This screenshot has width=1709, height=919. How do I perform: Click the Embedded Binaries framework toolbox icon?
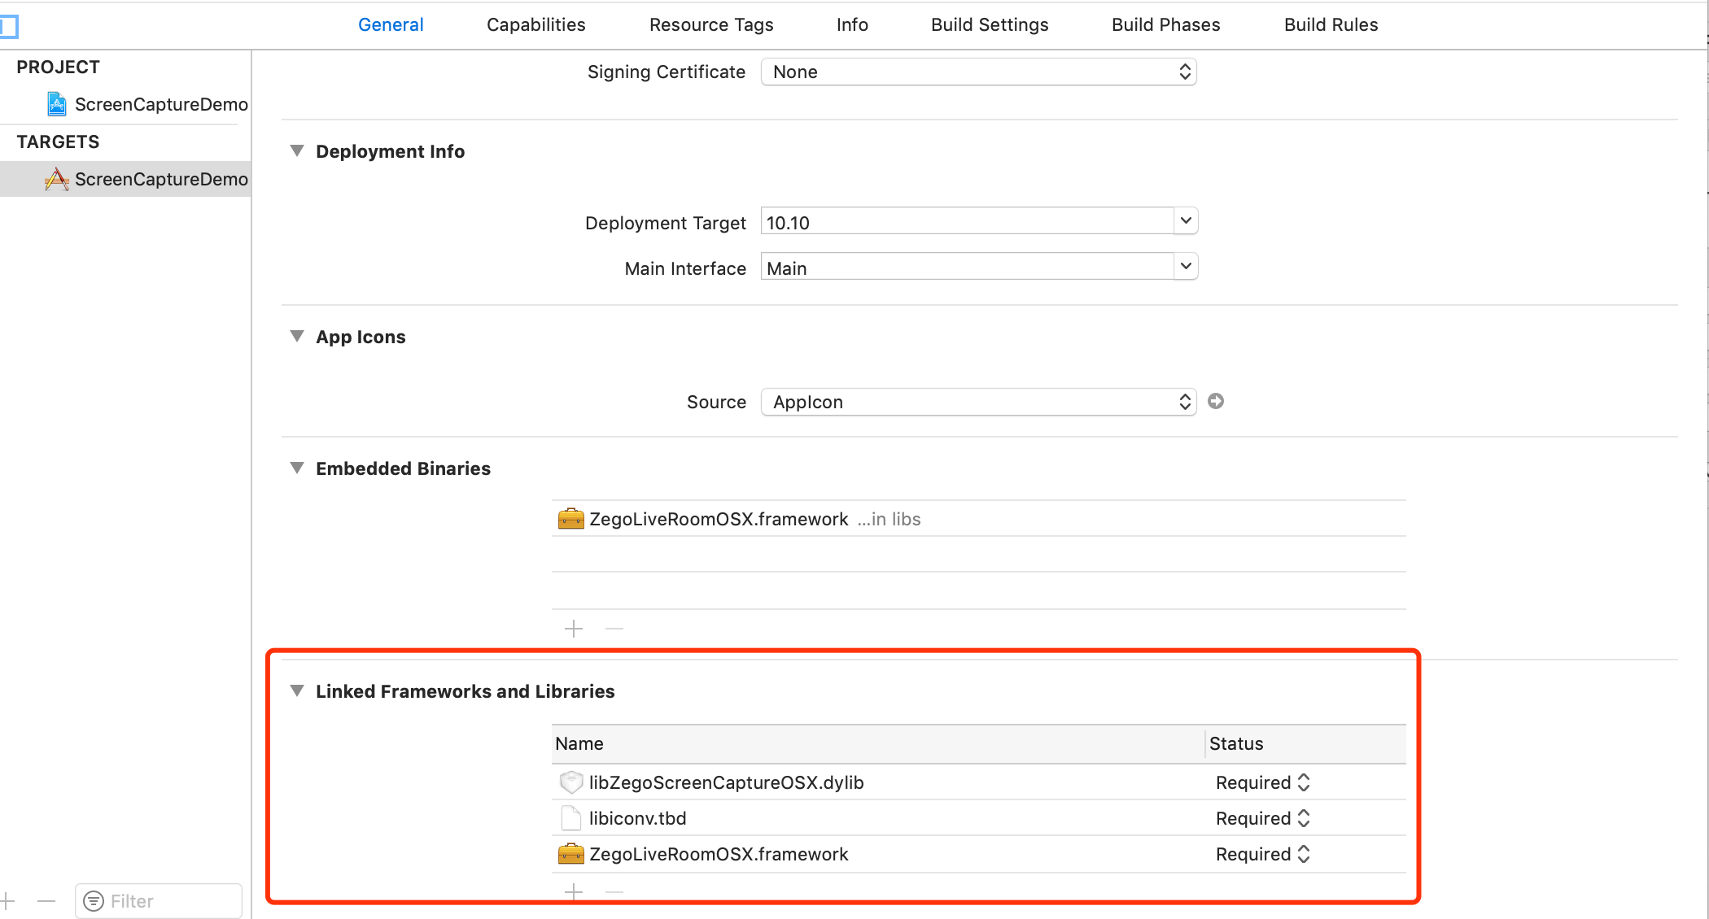coord(571,519)
